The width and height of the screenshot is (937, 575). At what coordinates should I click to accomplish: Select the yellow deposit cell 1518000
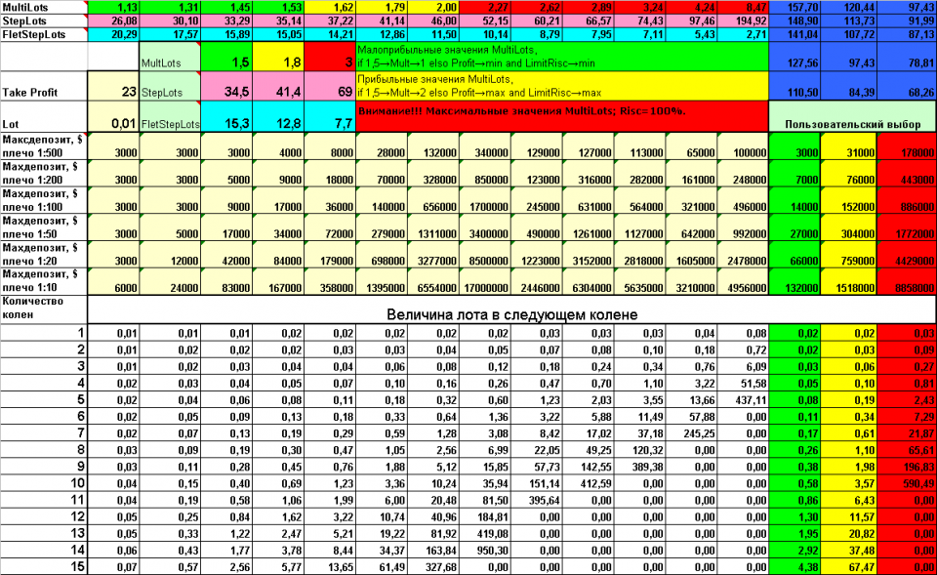pyautogui.click(x=848, y=281)
